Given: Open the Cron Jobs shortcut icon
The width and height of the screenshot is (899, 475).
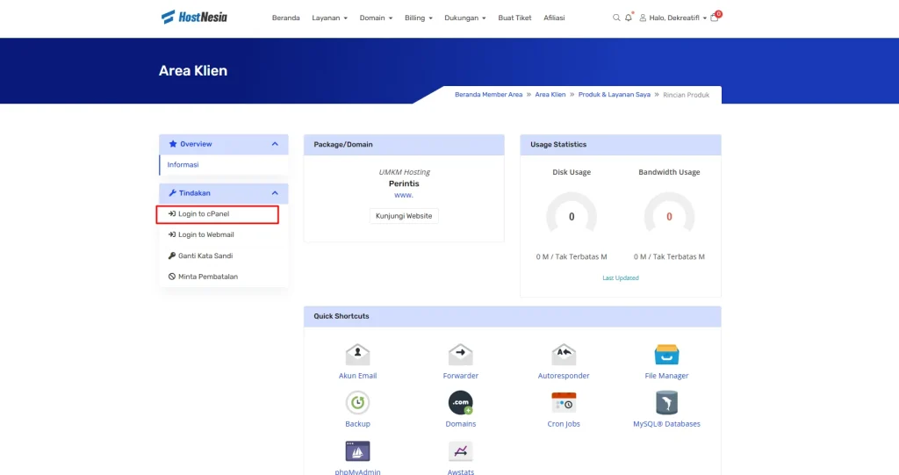Looking at the screenshot, I should pos(564,403).
